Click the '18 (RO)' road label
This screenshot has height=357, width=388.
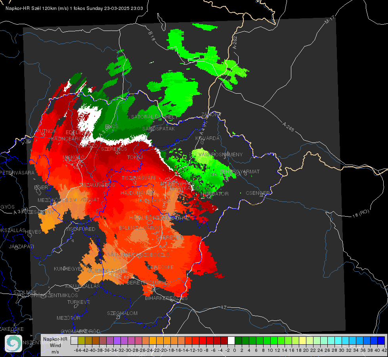[361, 213]
